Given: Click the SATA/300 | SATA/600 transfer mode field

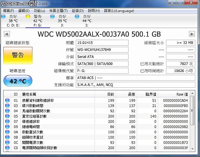Looking at the screenshot, I should [102, 64].
